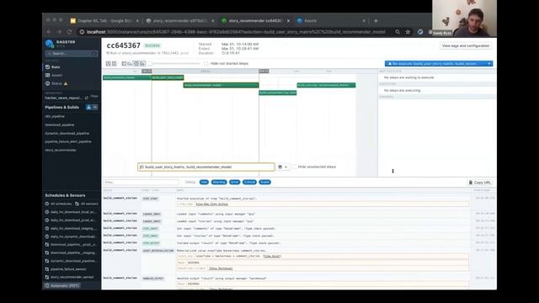This screenshot has height=303, width=539.
Task: Switch to Solids view toggle
Action: point(95,107)
